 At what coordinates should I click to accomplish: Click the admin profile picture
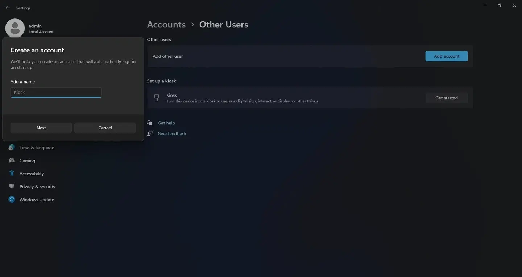point(15,28)
